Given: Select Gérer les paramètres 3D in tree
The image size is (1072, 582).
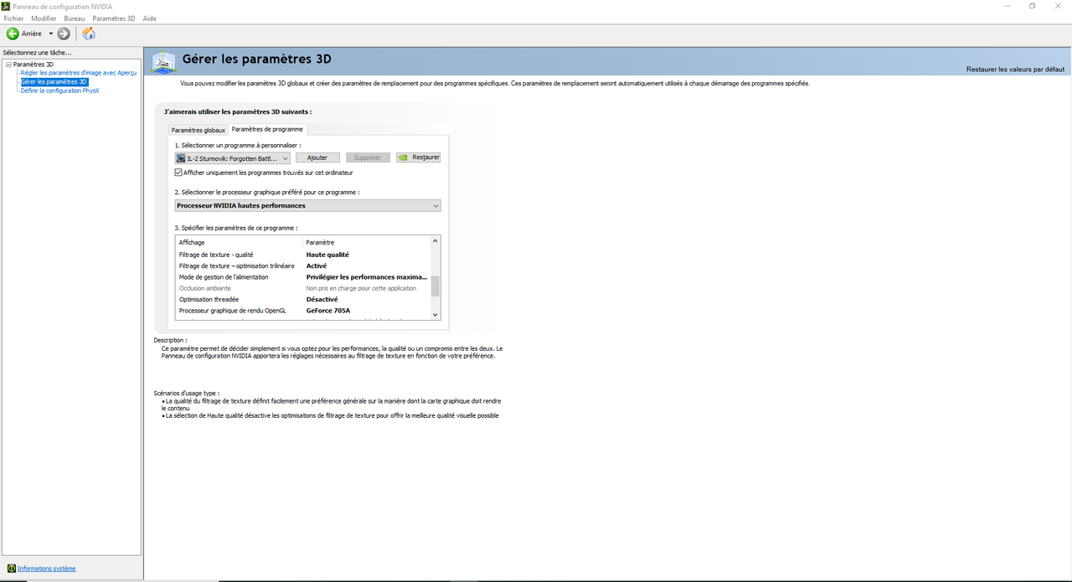Looking at the screenshot, I should [x=54, y=82].
